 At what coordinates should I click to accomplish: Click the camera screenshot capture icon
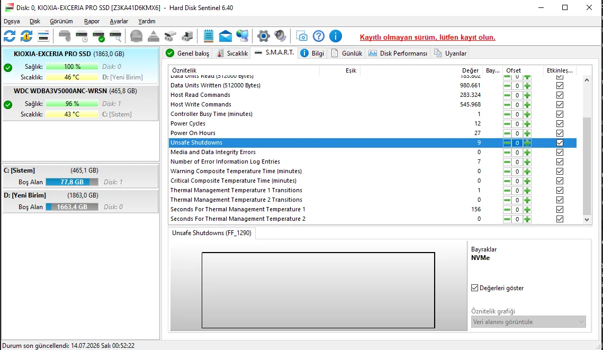(302, 36)
